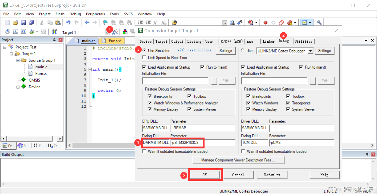
Task: Switch to the C/C++ (AC6) tab
Action: 232,41
